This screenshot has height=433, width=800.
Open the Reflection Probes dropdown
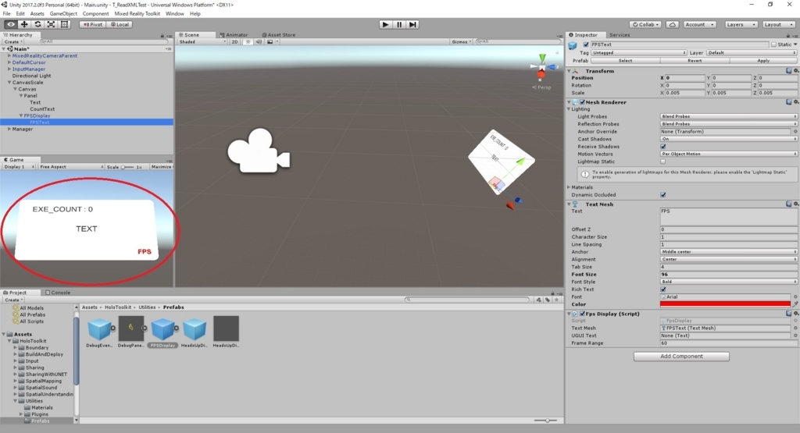pyautogui.click(x=728, y=124)
